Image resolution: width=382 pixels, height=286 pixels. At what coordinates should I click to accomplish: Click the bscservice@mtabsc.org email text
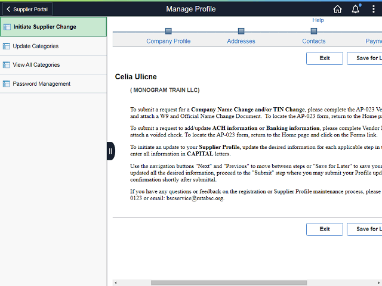[195, 198]
